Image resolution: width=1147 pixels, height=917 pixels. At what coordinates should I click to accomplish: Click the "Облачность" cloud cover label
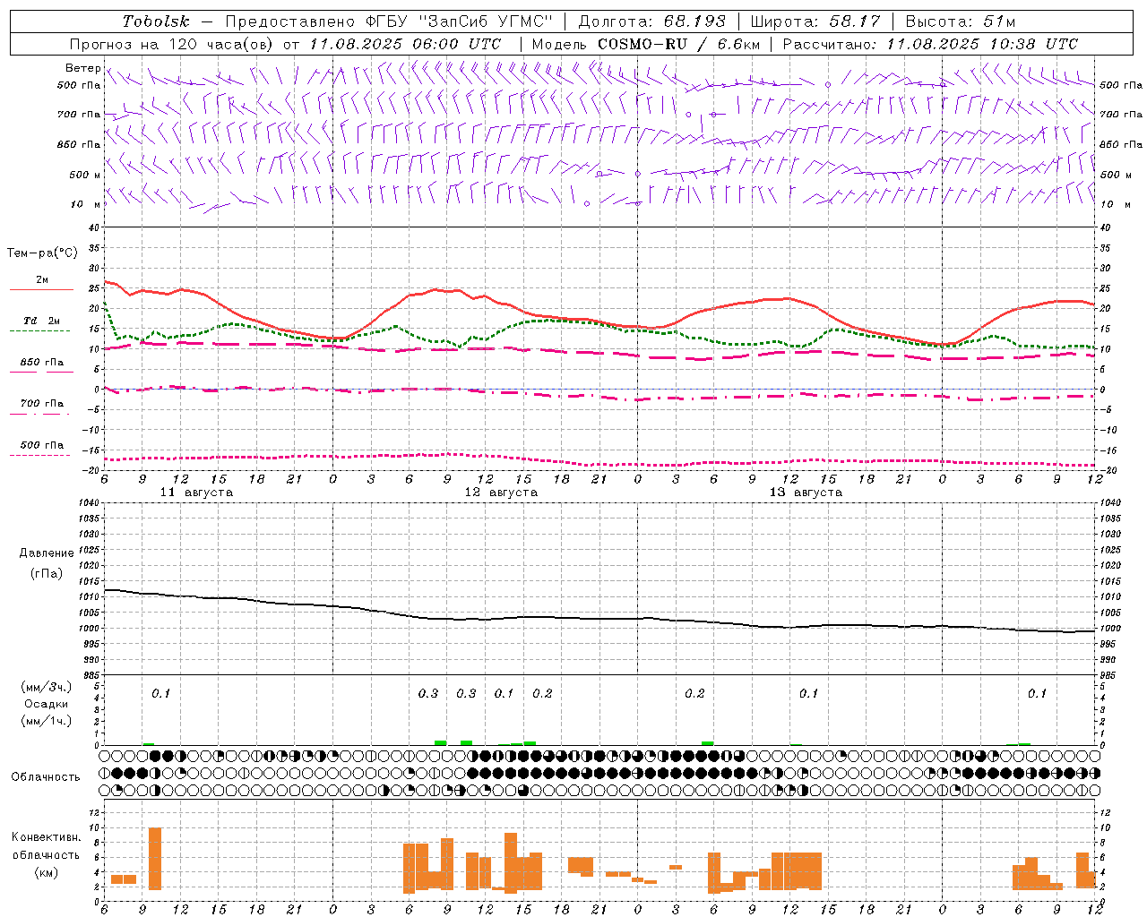click(46, 776)
